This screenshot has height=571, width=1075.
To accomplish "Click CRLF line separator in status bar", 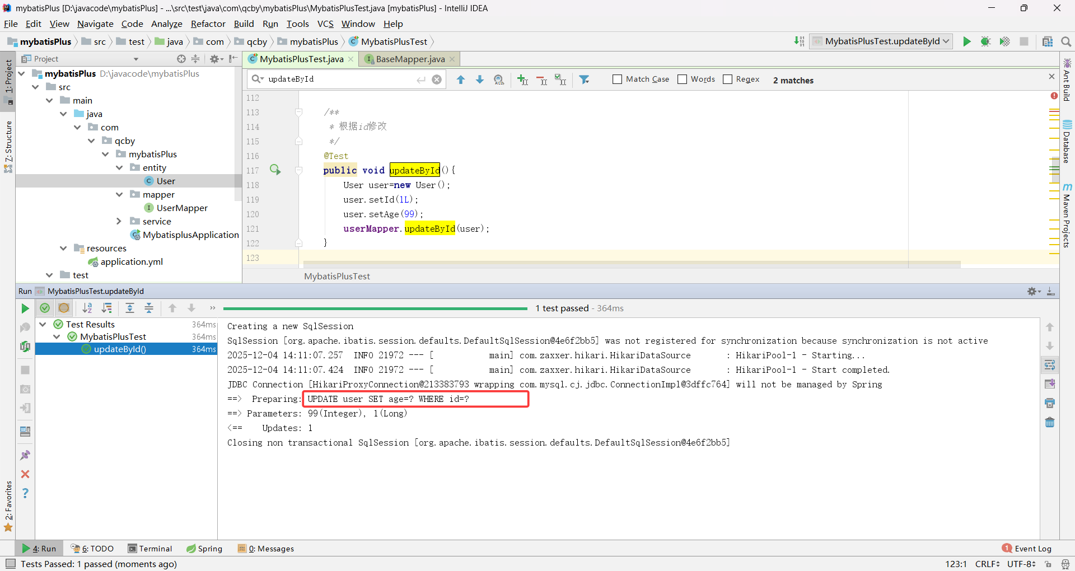I will pos(987,564).
